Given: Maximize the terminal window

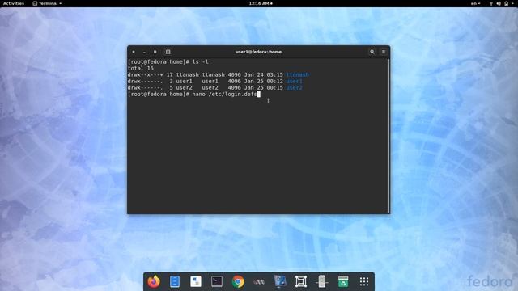Looking at the screenshot, I should point(155,52).
